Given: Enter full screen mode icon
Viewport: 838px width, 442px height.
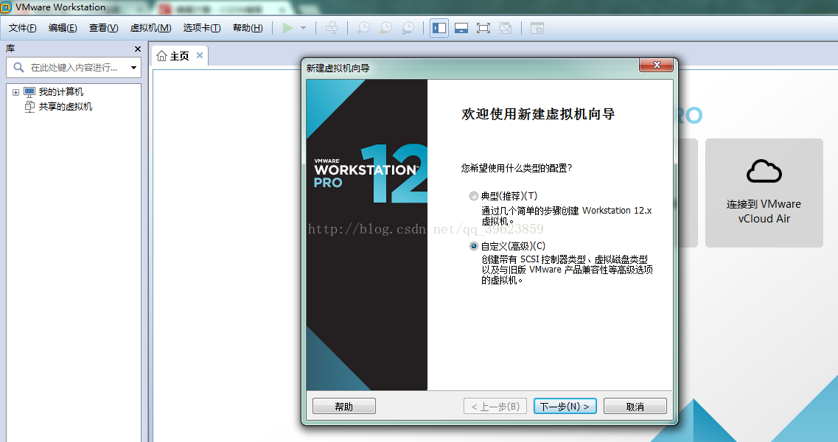Looking at the screenshot, I should click(483, 28).
